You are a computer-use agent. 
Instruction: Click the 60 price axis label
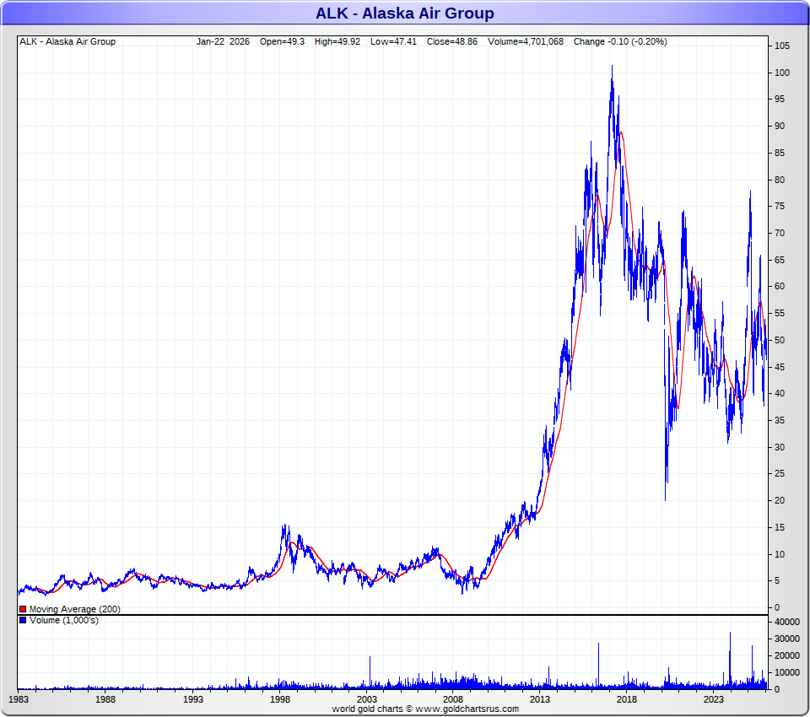(x=780, y=286)
